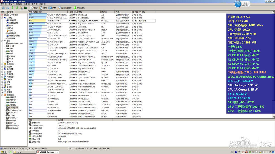Collapse the 主板 parent tree node
Image resolution: width=275 pixels, height=154 pixels.
(2, 41)
